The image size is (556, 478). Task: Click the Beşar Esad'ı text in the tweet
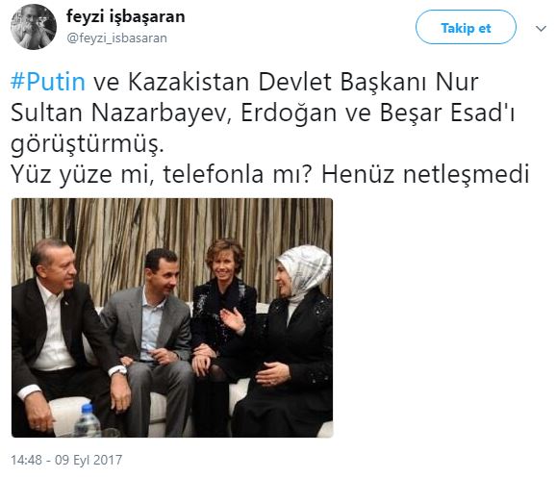click(447, 113)
